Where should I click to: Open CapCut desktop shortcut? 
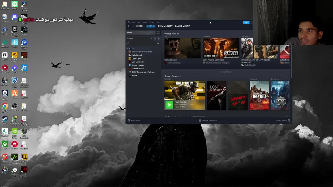(x=5, y=56)
